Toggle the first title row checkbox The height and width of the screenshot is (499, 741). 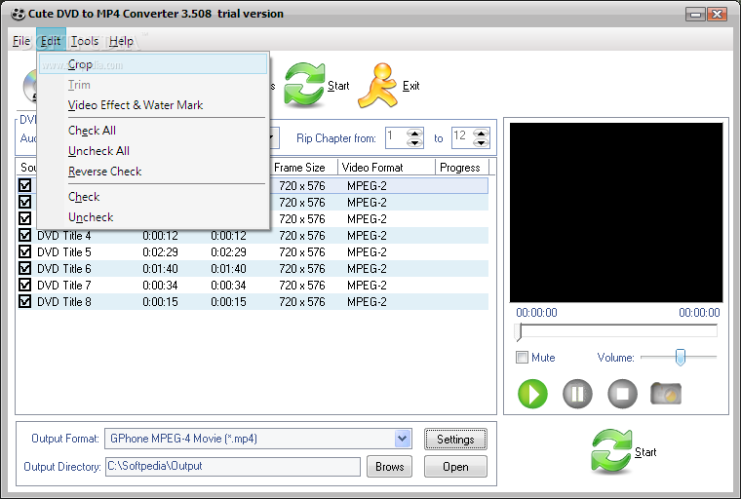[25, 185]
